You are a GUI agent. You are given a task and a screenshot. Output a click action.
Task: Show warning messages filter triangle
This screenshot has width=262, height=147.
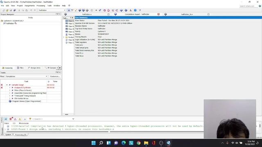coord(20,119)
